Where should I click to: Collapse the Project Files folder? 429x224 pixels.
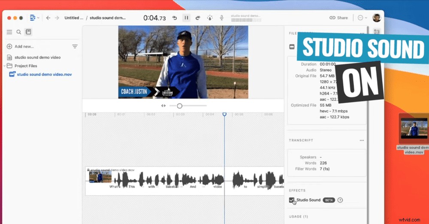(x=5, y=66)
